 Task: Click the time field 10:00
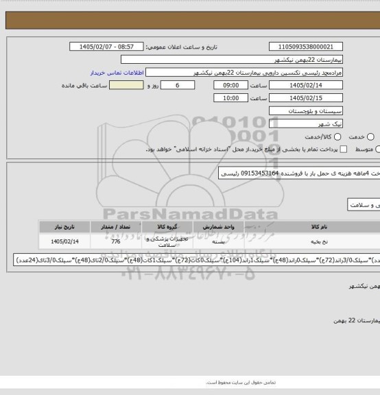(x=231, y=98)
